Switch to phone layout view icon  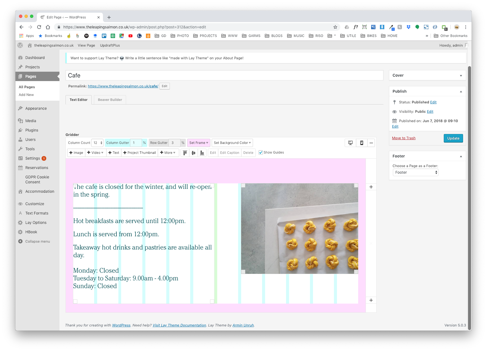point(361,143)
